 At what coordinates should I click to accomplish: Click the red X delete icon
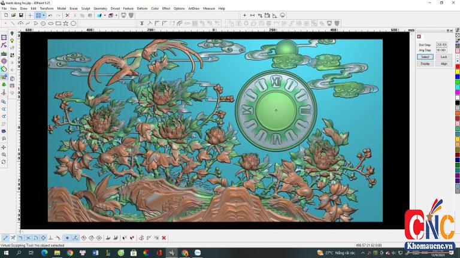click(x=67, y=15)
